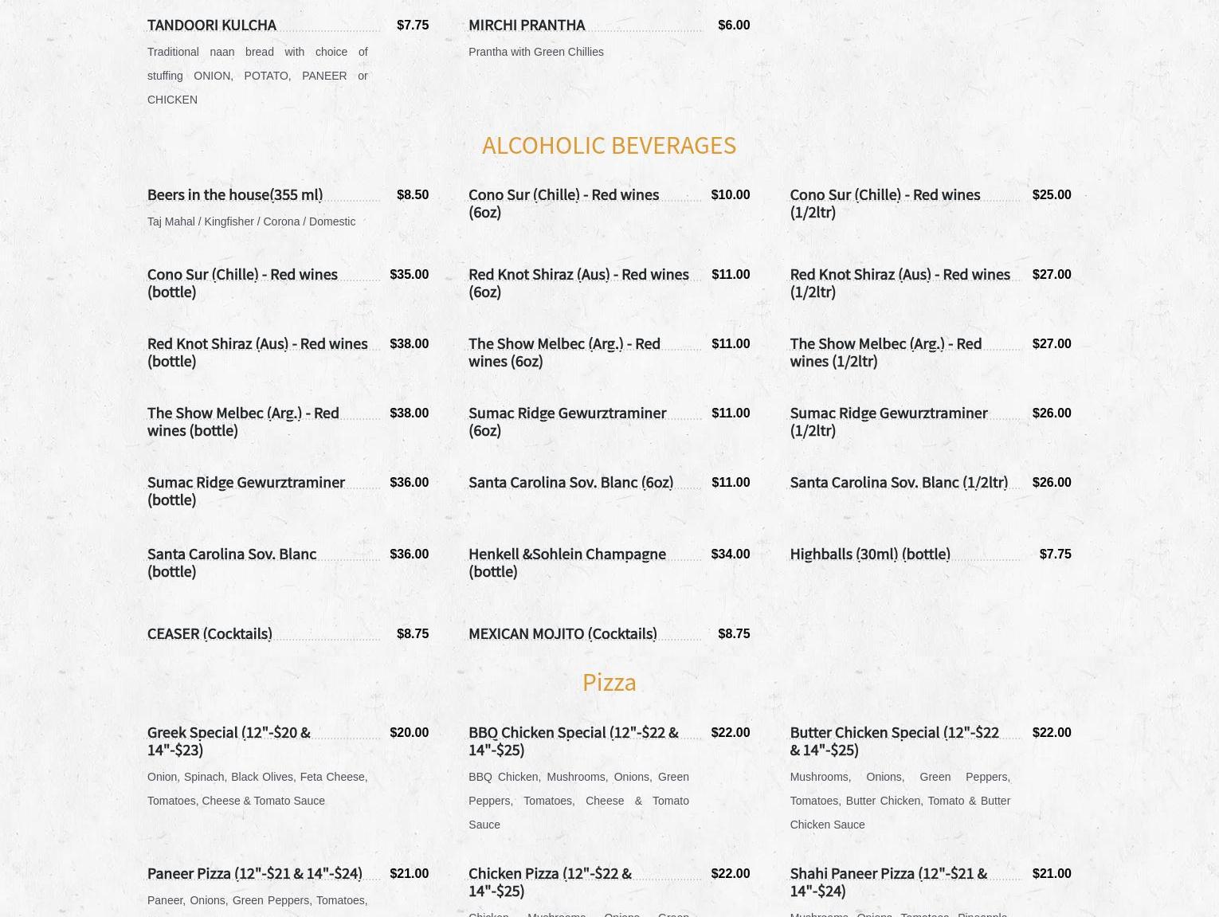Click the $6.00 price of Mirchi Prantha
Image resolution: width=1219 pixels, height=917 pixels.
coord(734,25)
